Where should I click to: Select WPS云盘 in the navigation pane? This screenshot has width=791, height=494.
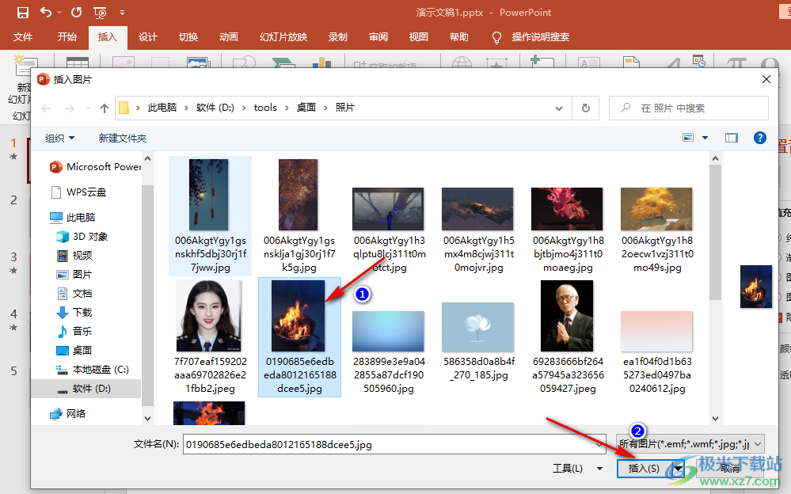pyautogui.click(x=79, y=192)
